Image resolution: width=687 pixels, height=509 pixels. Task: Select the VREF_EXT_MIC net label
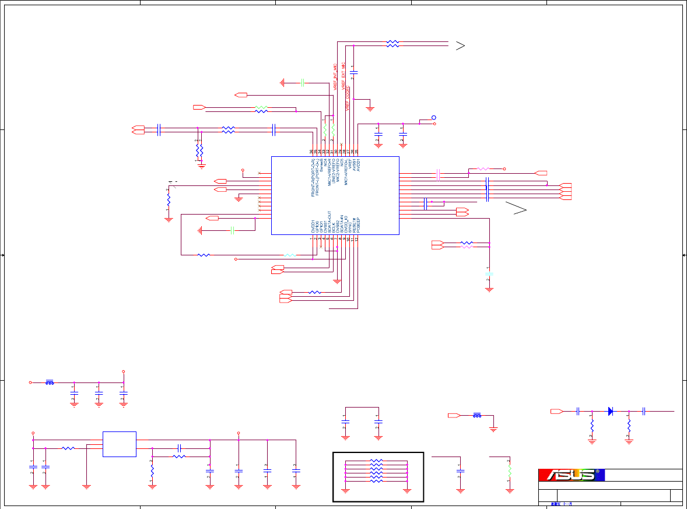click(x=343, y=76)
